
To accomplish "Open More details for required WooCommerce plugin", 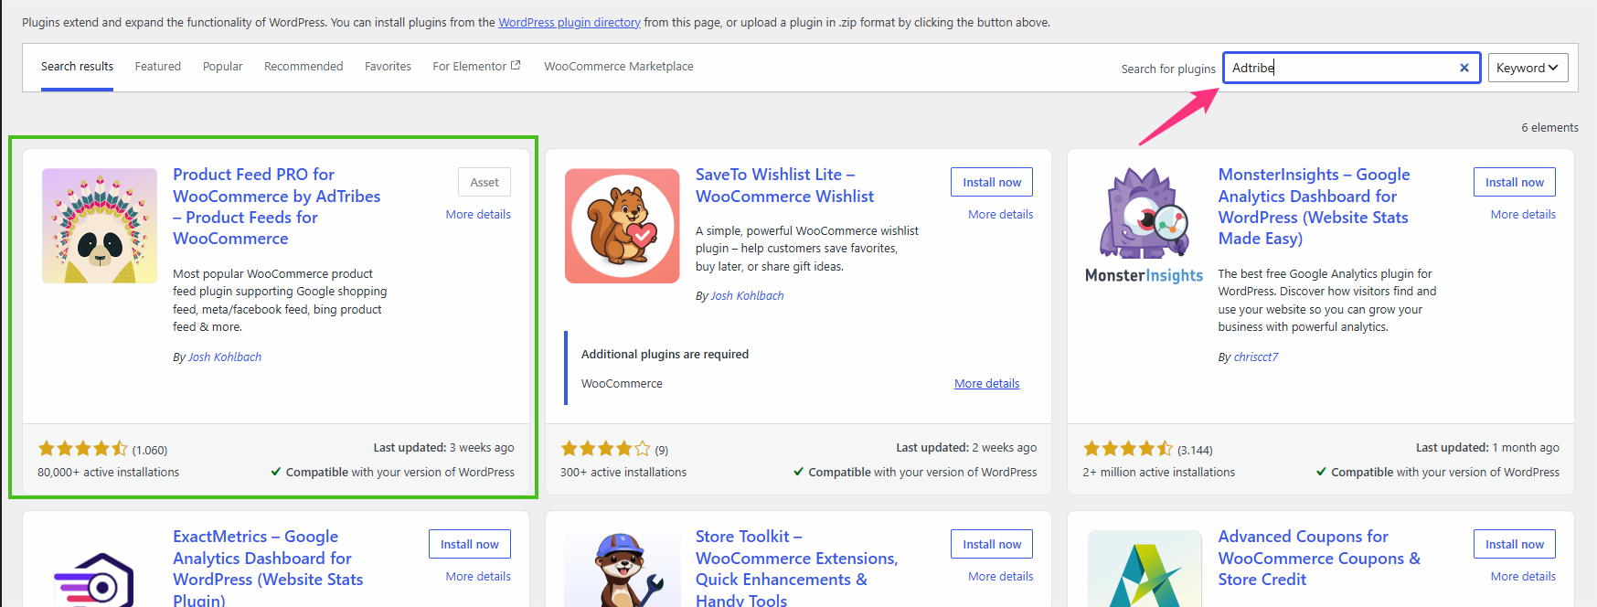I will [x=986, y=384].
